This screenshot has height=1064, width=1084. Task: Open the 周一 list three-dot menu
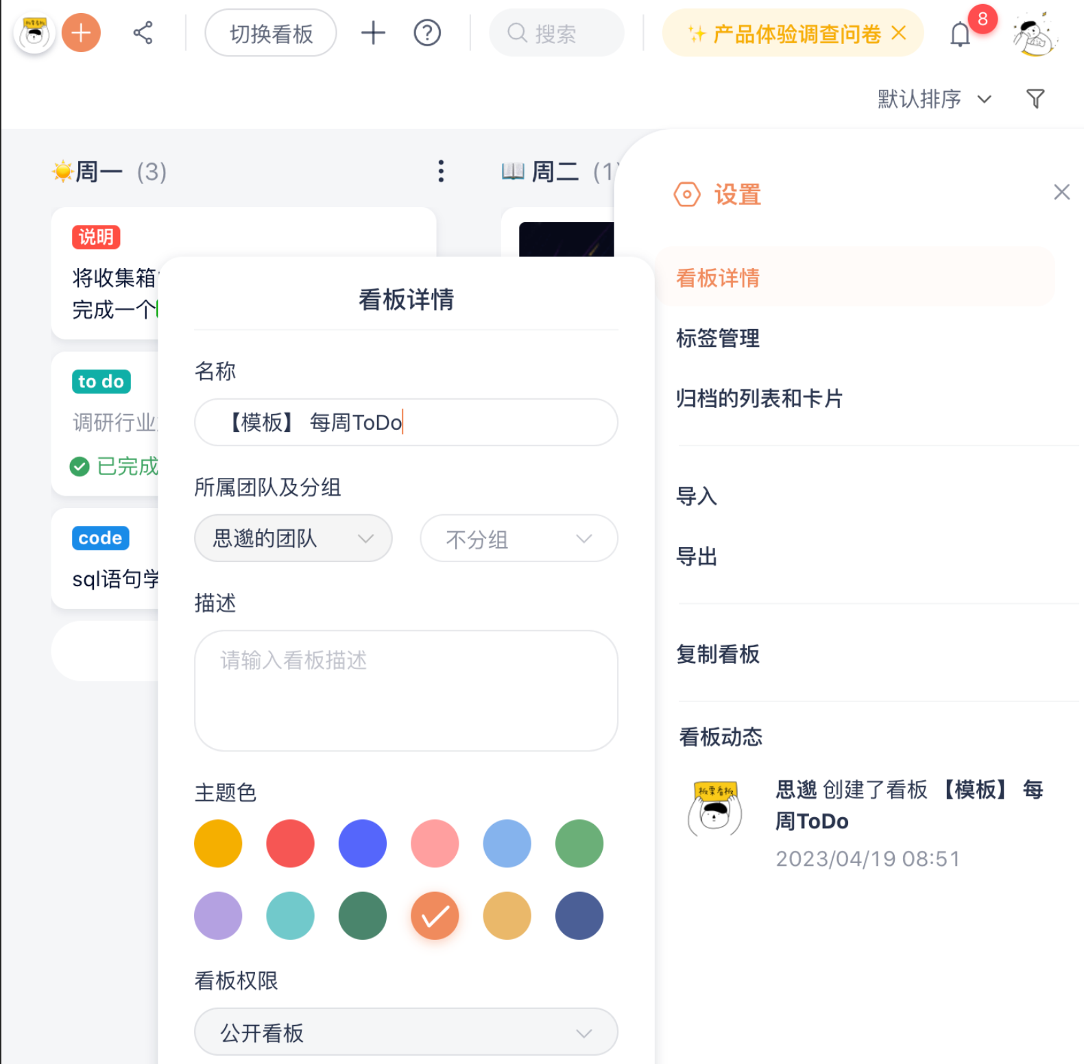[441, 171]
